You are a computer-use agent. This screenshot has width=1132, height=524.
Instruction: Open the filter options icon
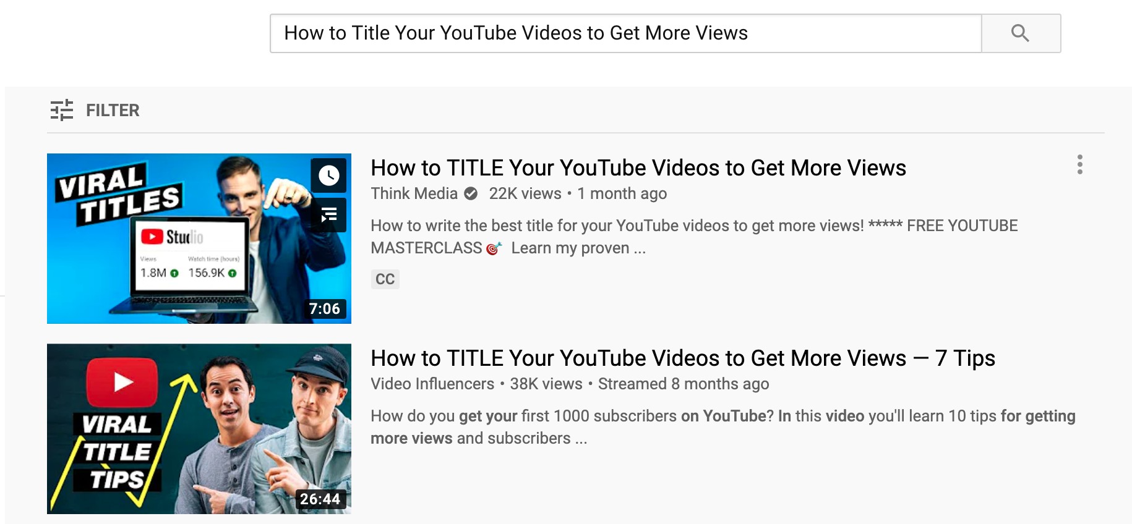point(62,110)
